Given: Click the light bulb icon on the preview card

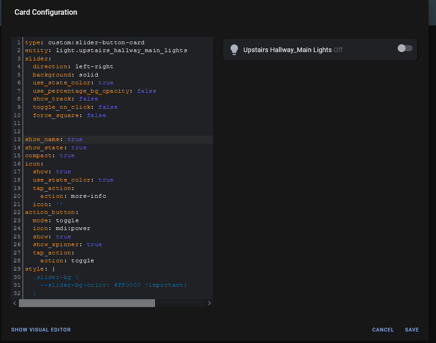Looking at the screenshot, I should tap(234, 49).
